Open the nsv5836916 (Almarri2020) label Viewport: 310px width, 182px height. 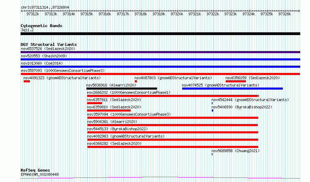coord(111,85)
